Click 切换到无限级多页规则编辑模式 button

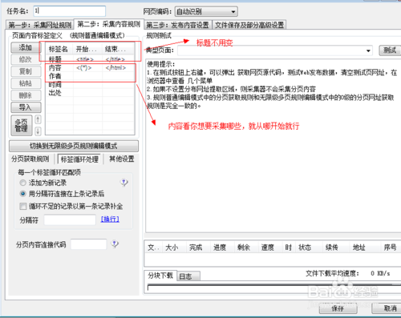(x=74, y=146)
